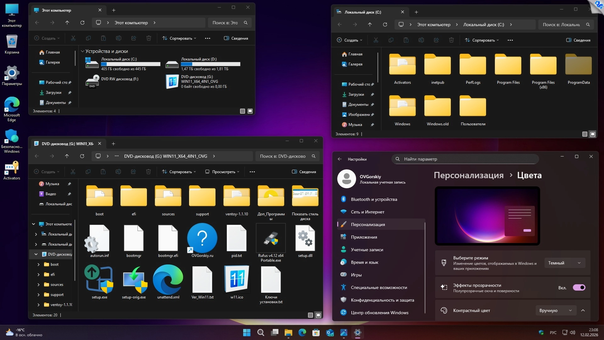Switch to details view in Этот компьютер window
Screen dimensions: 604x340
tap(243, 111)
